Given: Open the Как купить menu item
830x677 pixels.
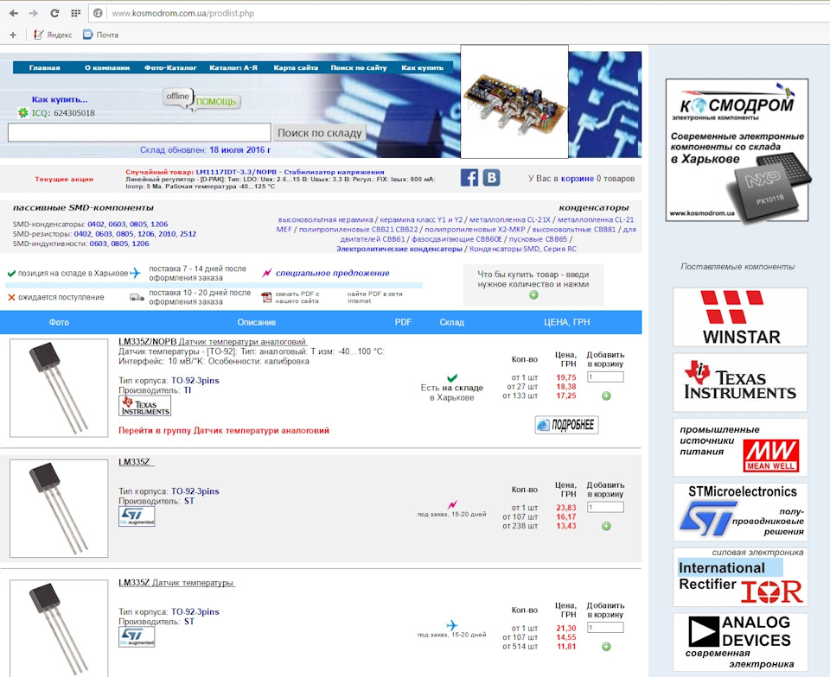Looking at the screenshot, I should (423, 67).
